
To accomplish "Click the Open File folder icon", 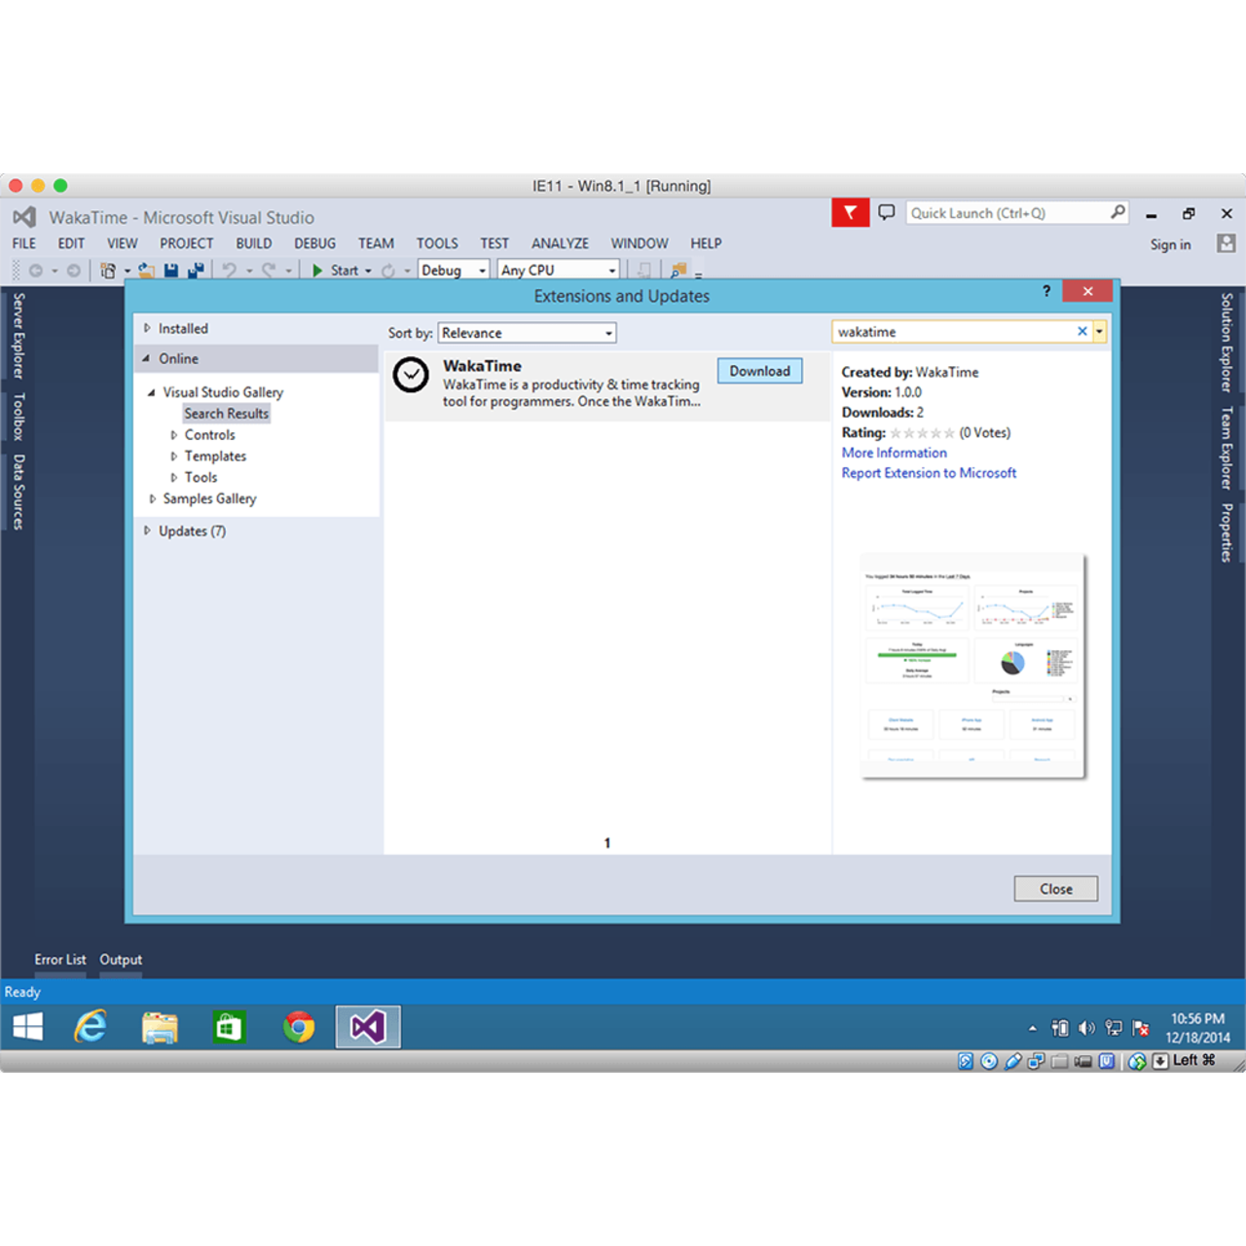I will point(146,271).
